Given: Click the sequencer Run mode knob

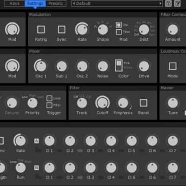Looking at the screenshot, I should coord(20,168).
